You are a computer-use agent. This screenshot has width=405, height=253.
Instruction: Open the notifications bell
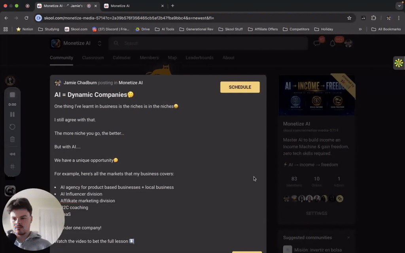[332, 43]
